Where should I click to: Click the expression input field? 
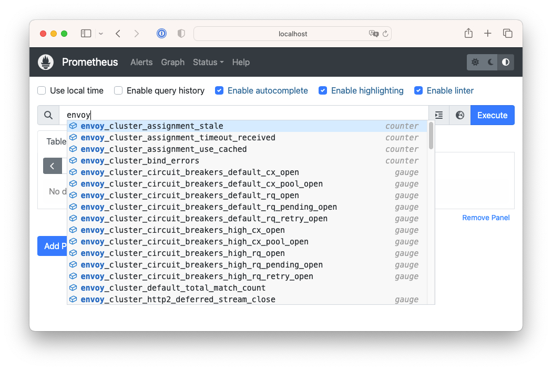coord(243,115)
